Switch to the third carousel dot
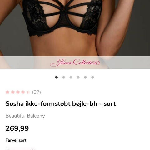Viewport: 150px width, 150px height. click(71, 77)
